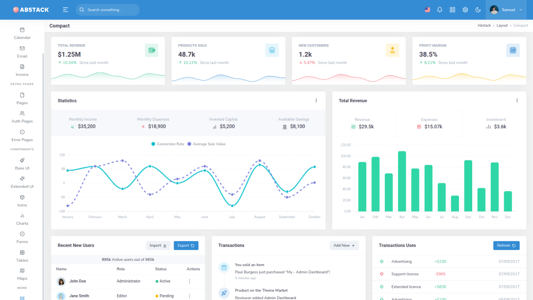Click the Abstack breadcrumb link
Viewport: 533px width, 300px height.
484,25
